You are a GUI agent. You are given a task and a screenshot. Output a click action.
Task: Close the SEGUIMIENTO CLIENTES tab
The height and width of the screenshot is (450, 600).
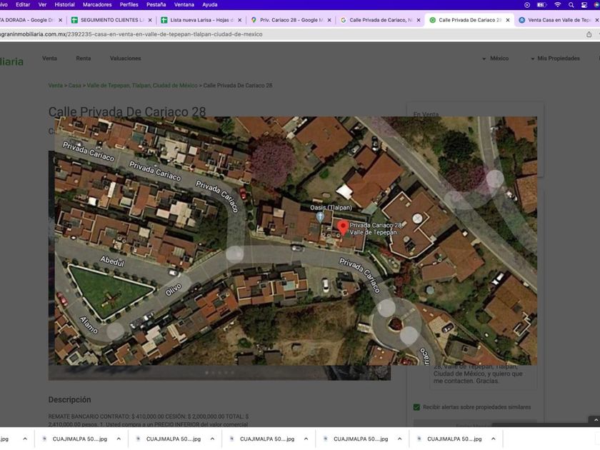click(x=149, y=20)
